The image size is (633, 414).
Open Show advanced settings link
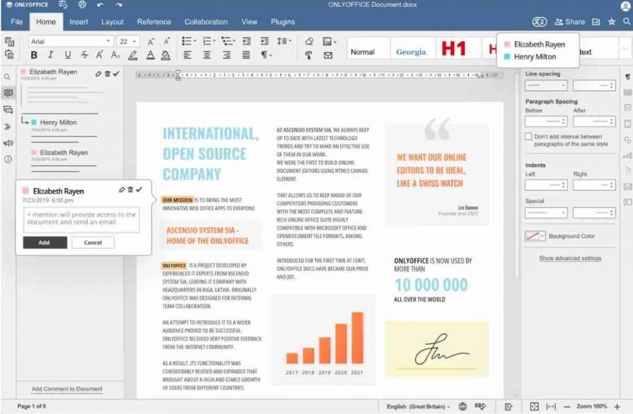pos(569,258)
